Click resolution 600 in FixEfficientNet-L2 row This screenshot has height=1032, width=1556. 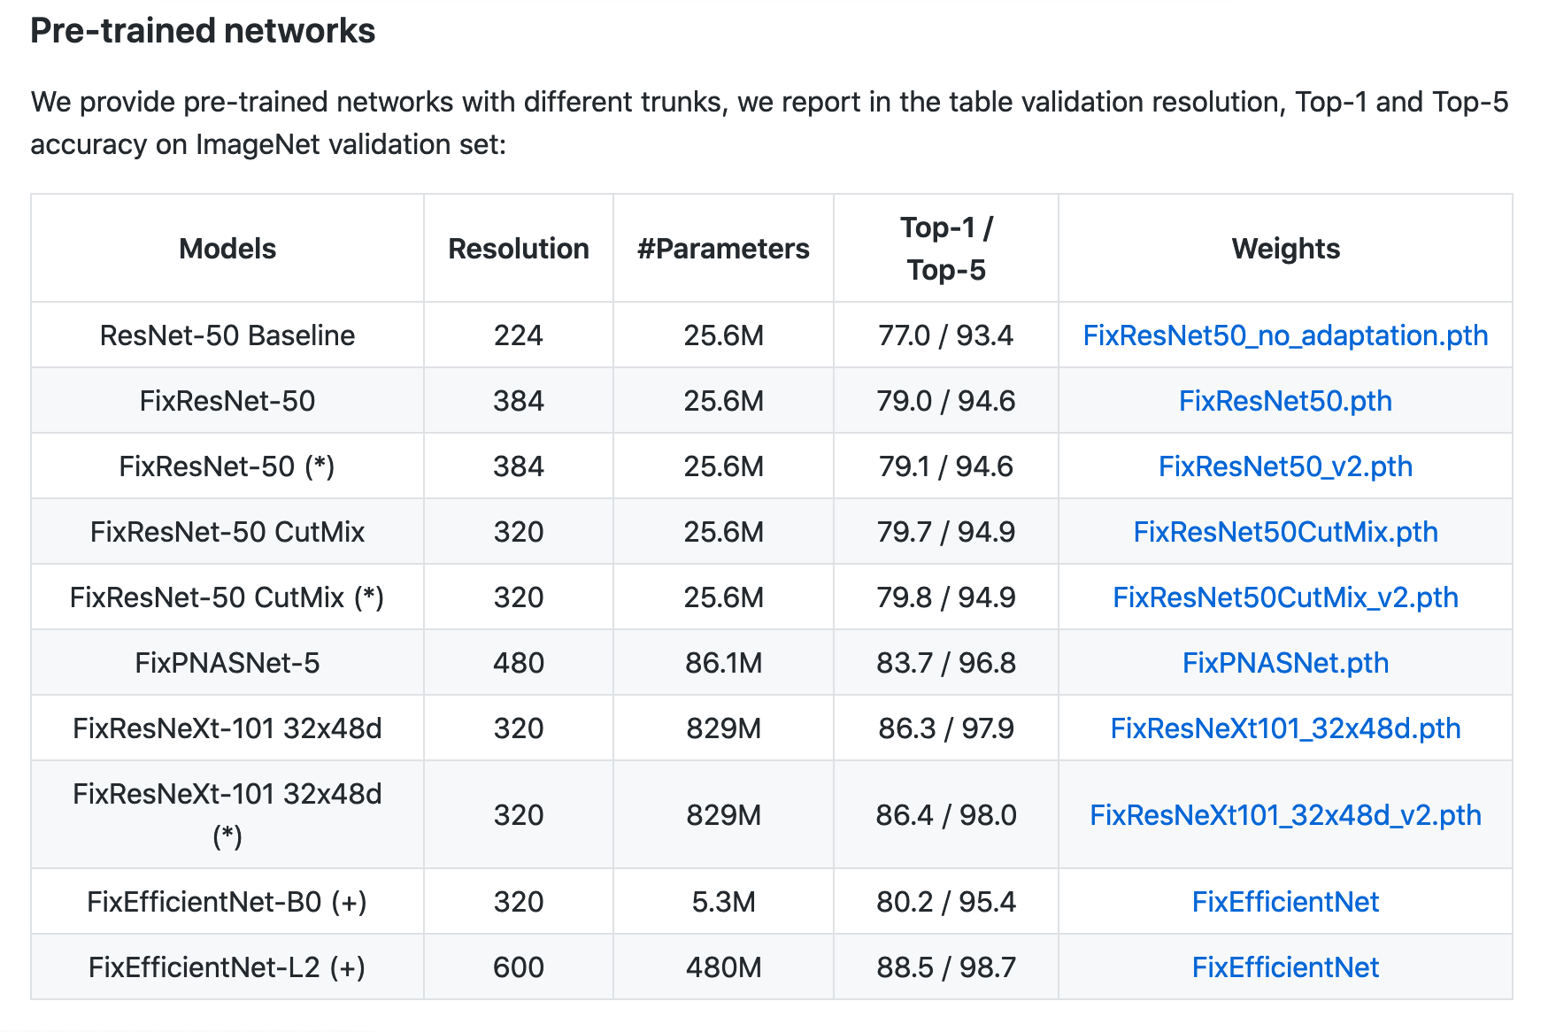point(519,967)
